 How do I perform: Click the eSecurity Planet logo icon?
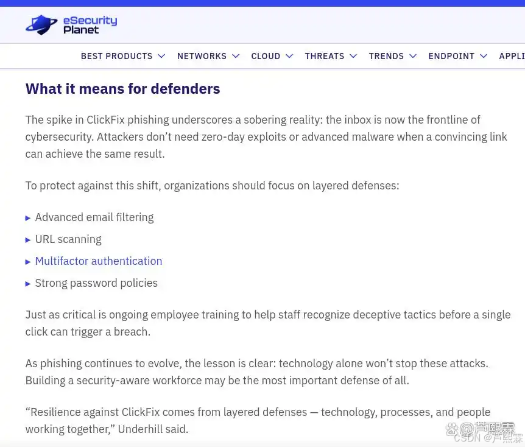click(41, 25)
